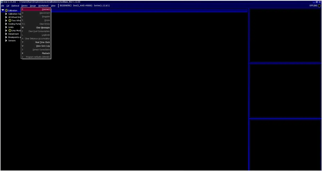Close the open Device menu
Screen dimensions: 322x171
click(24, 6)
